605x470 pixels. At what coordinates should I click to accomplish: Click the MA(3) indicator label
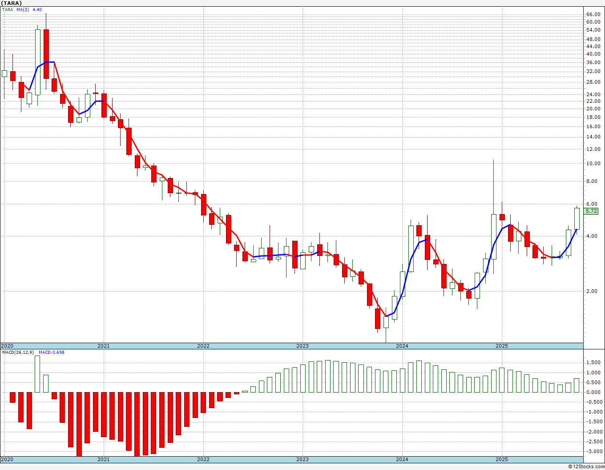click(23, 9)
